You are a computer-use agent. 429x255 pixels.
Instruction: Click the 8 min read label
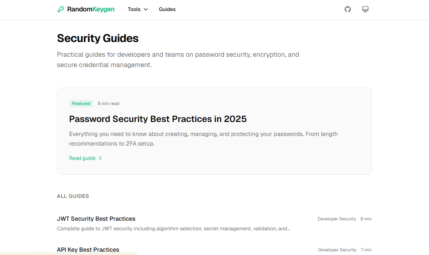109,104
